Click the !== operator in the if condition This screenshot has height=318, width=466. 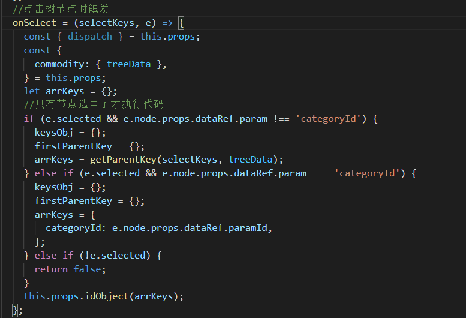point(281,119)
